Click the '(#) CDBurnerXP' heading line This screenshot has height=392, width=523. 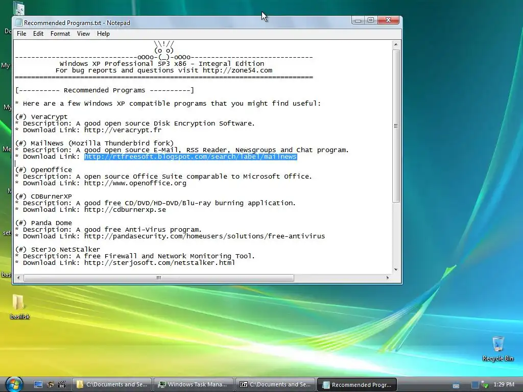coord(44,197)
